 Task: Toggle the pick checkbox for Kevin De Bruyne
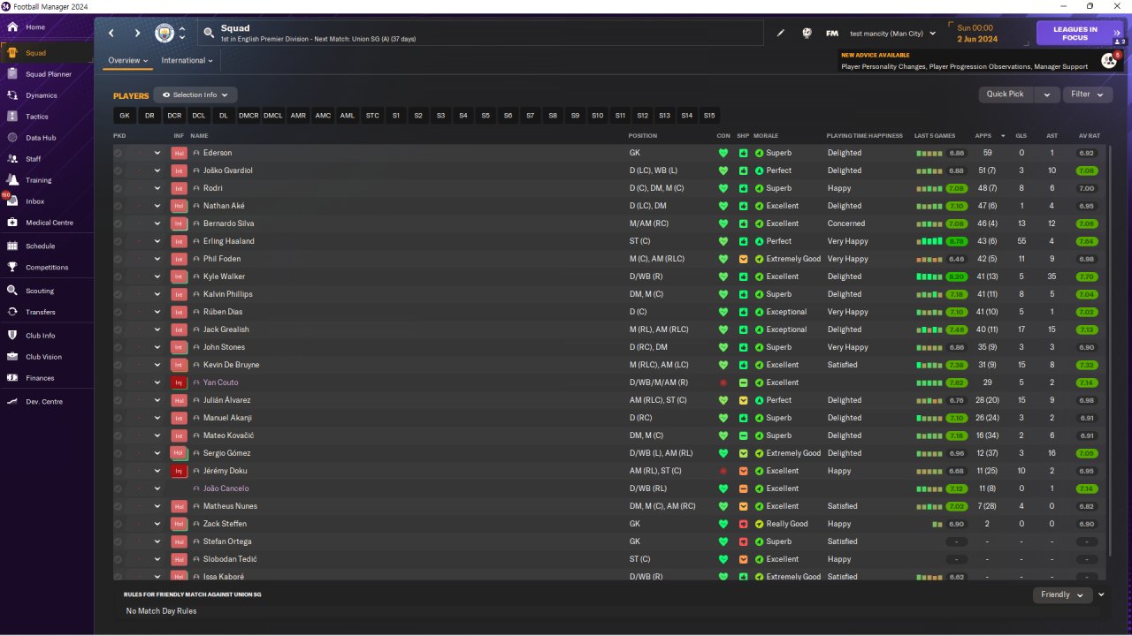tap(119, 365)
